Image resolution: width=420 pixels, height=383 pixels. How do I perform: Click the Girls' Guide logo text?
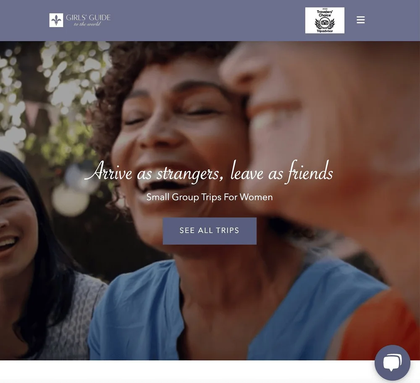88,18
